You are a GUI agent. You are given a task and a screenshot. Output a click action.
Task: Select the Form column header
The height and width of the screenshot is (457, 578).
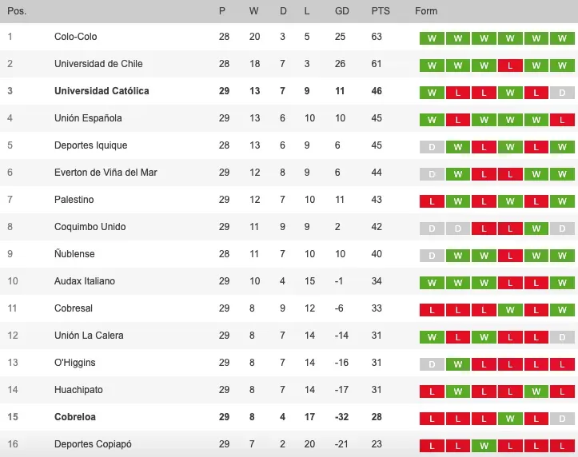(x=426, y=11)
